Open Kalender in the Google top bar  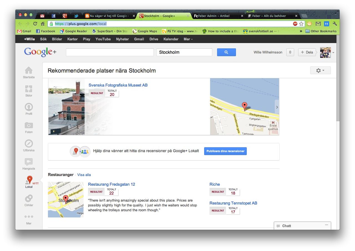pos(171,39)
